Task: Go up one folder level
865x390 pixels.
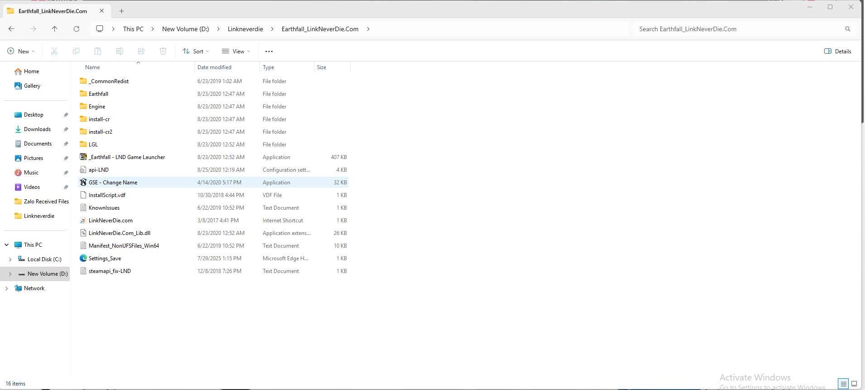Action: pyautogui.click(x=54, y=29)
